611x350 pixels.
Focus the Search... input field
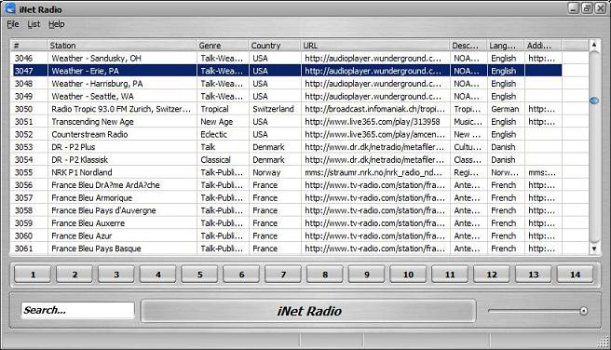click(77, 310)
